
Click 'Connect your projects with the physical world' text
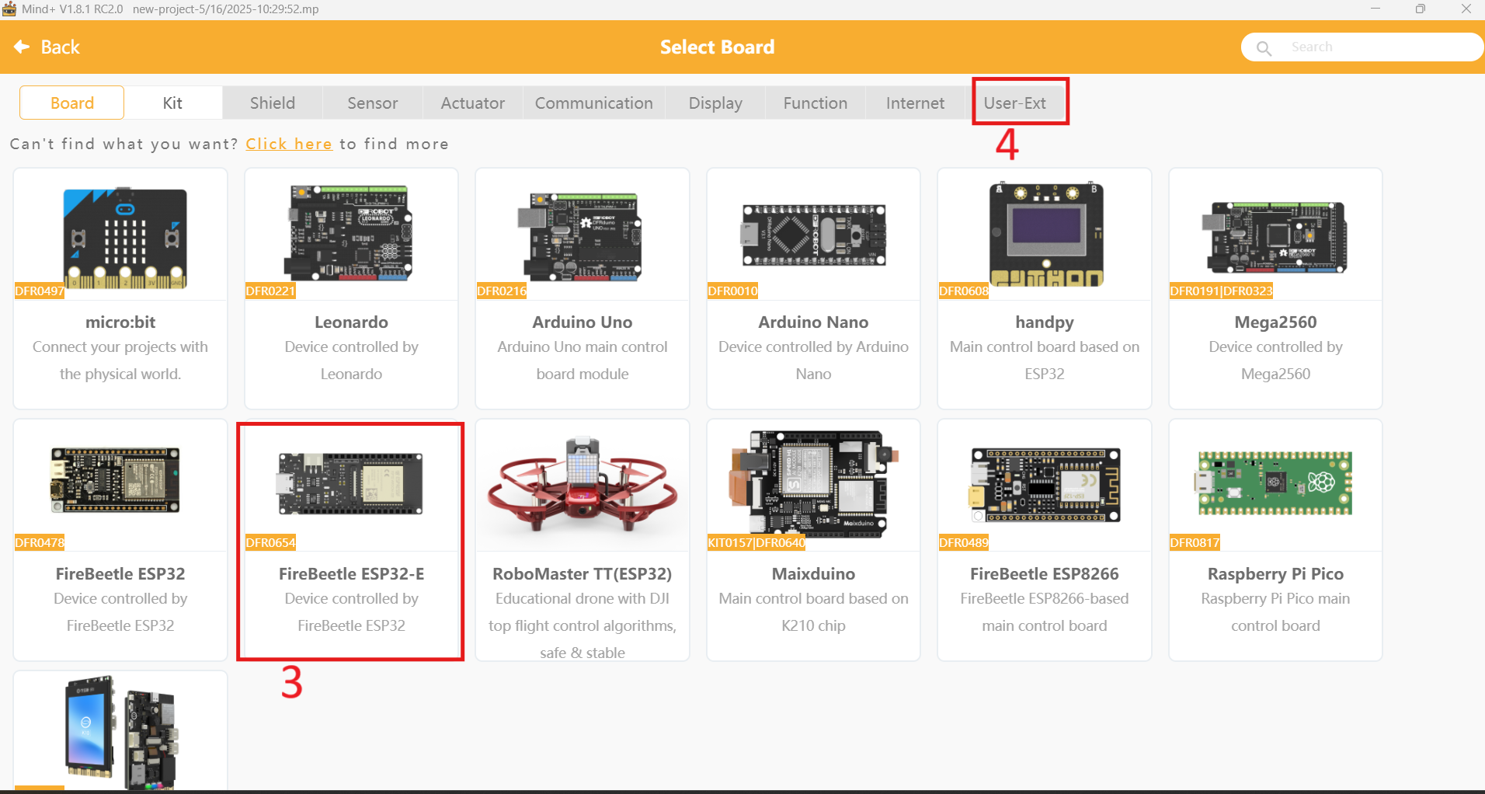pyautogui.click(x=120, y=360)
